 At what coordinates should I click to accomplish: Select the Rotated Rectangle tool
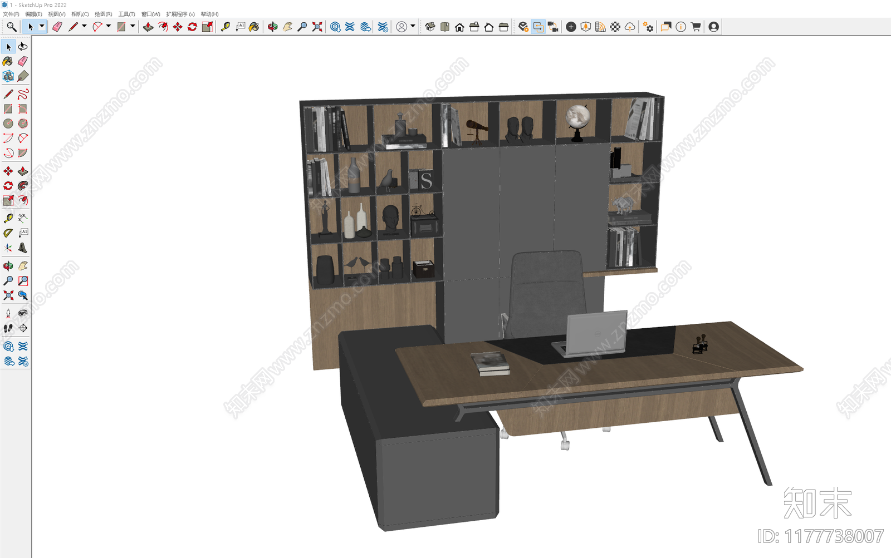[x=23, y=108]
